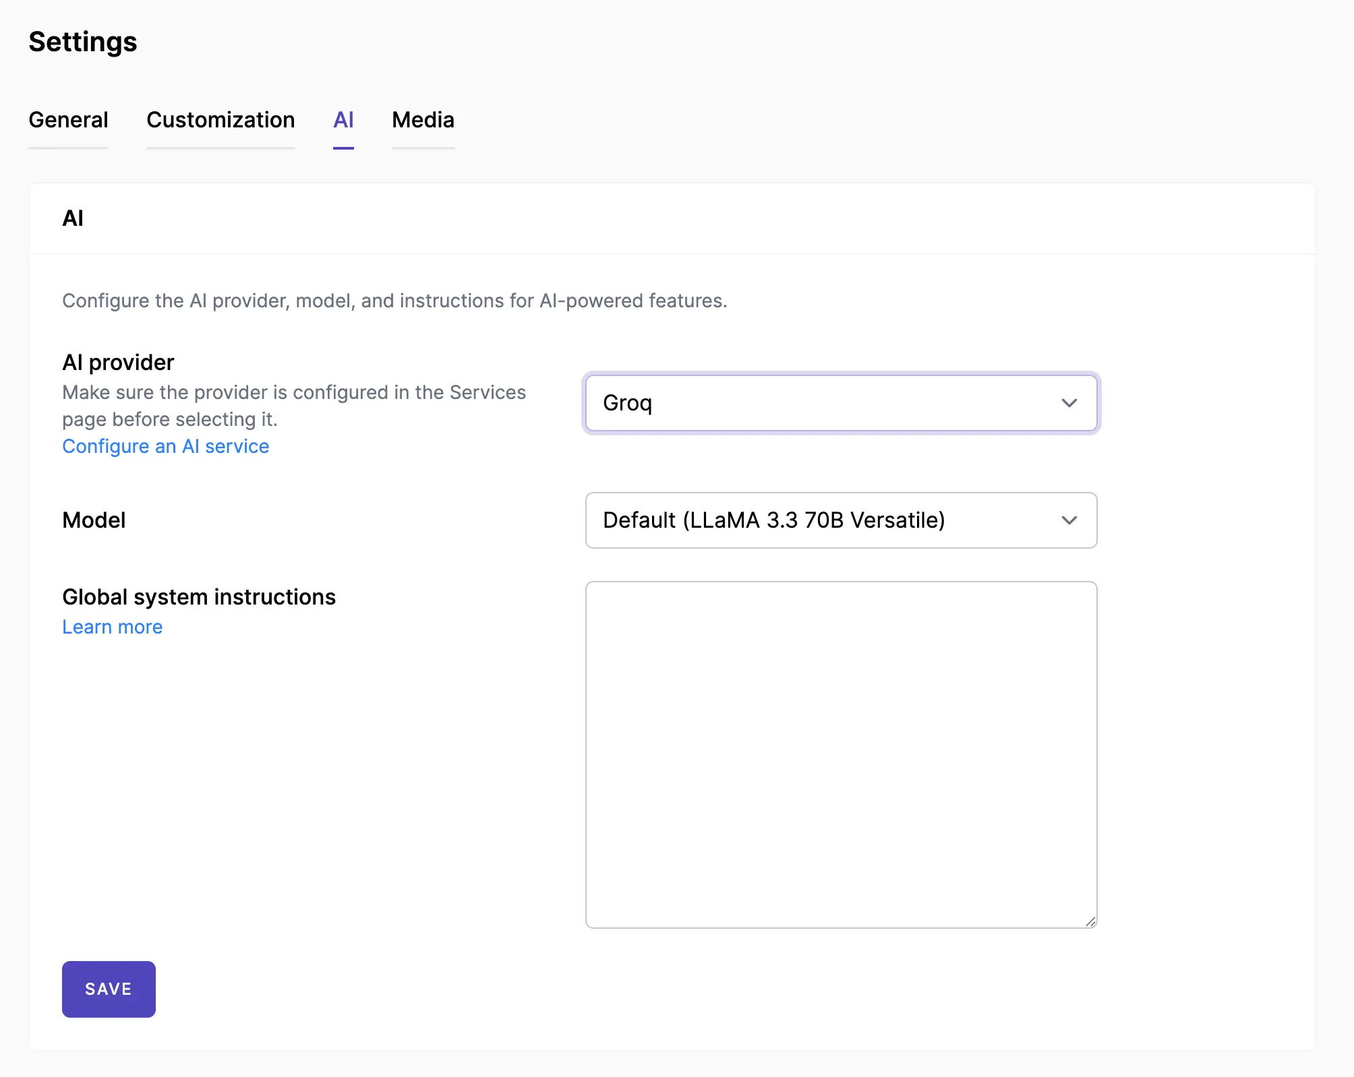Image resolution: width=1354 pixels, height=1077 pixels.
Task: Switch to the General tab
Action: [x=68, y=120]
